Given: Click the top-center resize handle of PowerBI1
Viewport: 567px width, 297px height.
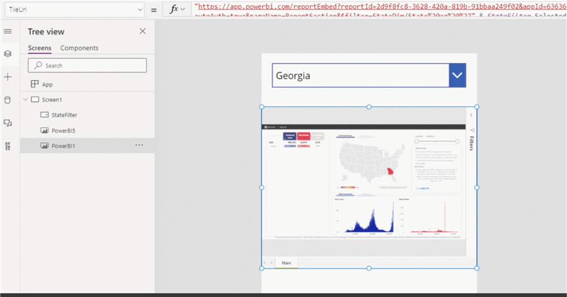Looking at the screenshot, I should pos(369,107).
